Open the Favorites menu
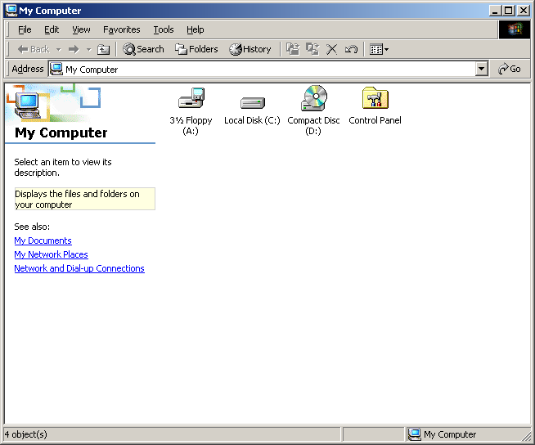Screen dimensions: 535x445 tap(121, 29)
